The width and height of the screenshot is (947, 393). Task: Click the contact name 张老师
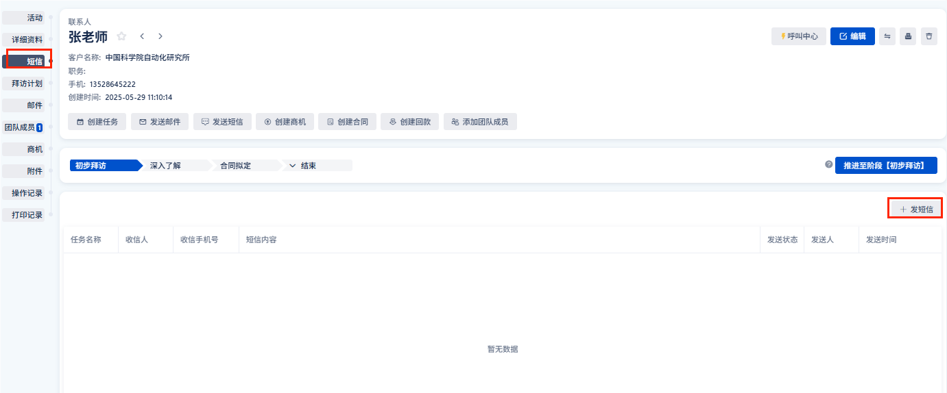pos(88,37)
